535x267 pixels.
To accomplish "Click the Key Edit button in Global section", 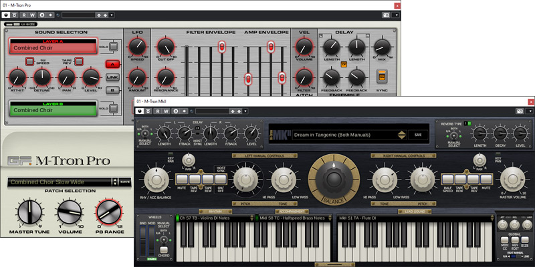I will coord(514,240).
